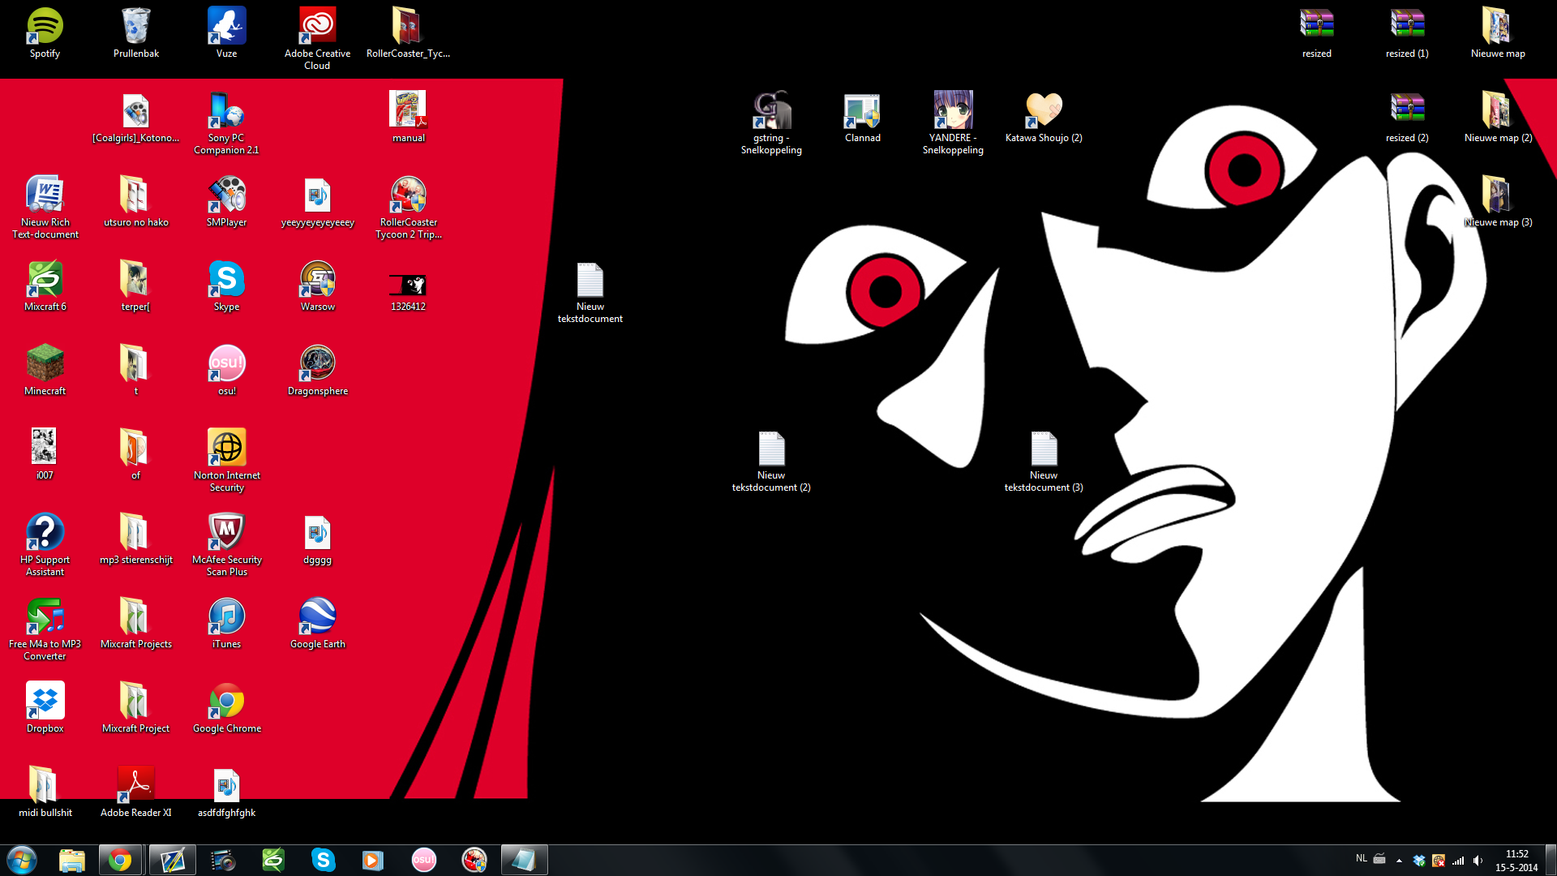Show hidden system tray icons arrow
Image resolution: width=1557 pixels, height=876 pixels.
point(1399,861)
